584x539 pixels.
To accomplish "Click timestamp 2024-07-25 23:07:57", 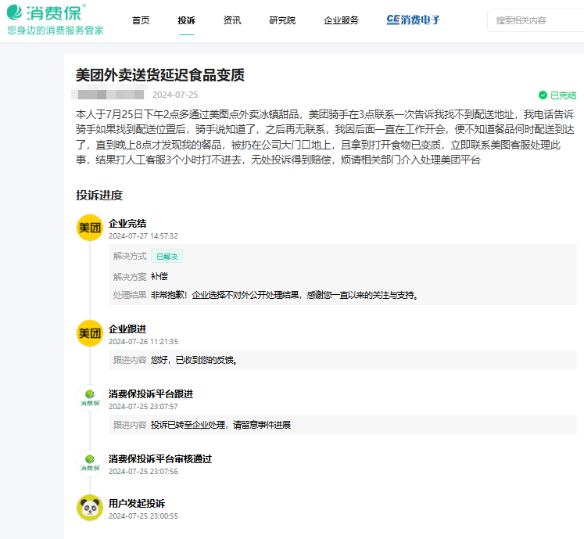I will pos(143,406).
